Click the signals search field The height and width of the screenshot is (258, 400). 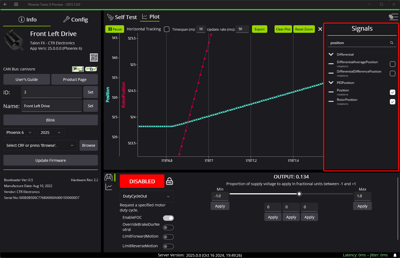click(x=362, y=43)
